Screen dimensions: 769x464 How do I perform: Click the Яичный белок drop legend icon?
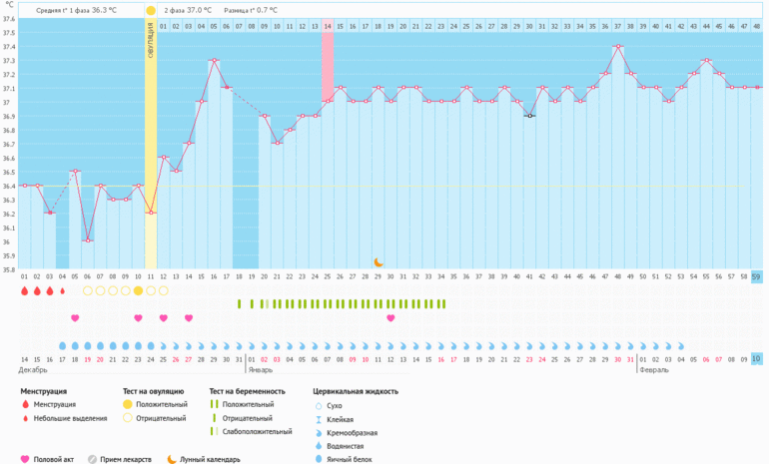point(319,461)
